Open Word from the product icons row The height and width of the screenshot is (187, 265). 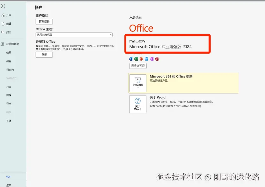131,59
